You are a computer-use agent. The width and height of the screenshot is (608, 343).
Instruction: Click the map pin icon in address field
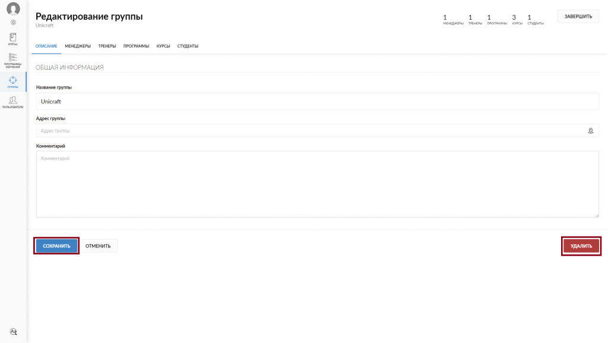591,131
